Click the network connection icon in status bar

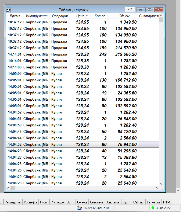click(79, 208)
